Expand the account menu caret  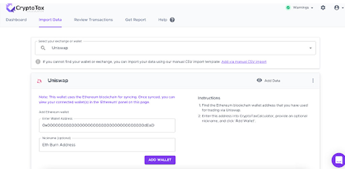343,8
